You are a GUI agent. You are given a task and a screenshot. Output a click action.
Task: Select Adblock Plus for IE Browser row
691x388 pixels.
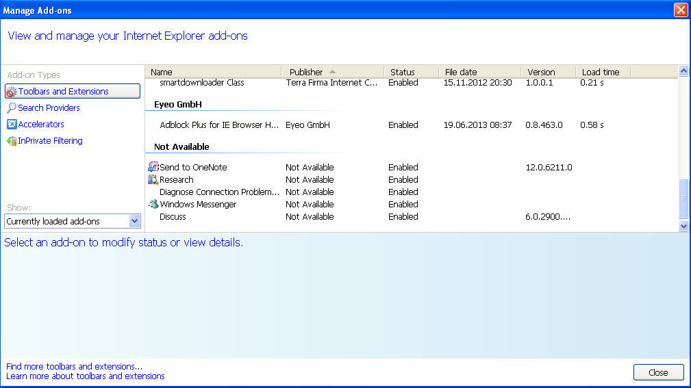pos(411,125)
